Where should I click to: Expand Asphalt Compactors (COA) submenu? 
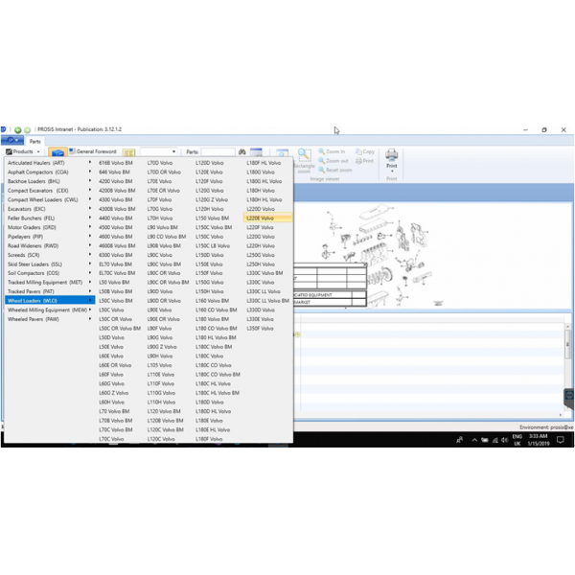50,172
